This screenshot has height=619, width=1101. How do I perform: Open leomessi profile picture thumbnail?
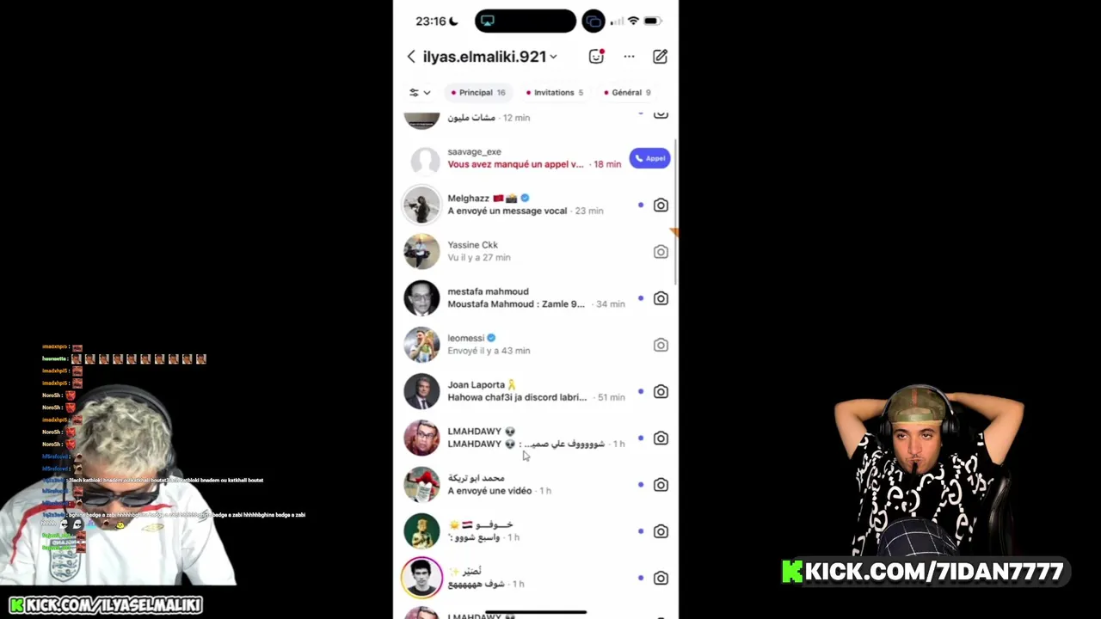pos(421,345)
